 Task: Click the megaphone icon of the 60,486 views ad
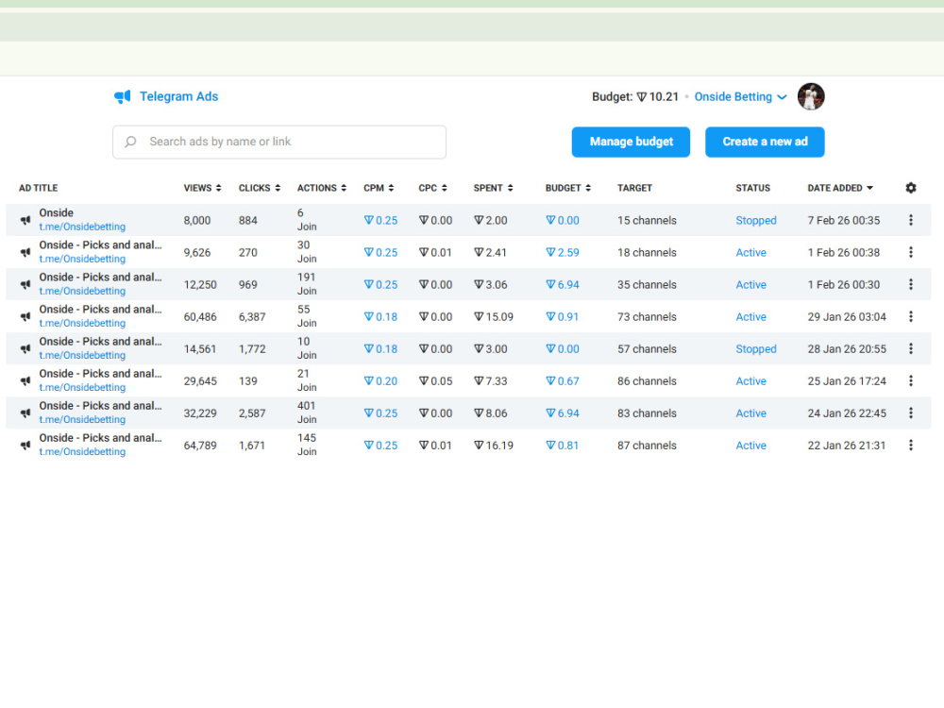[x=25, y=316]
